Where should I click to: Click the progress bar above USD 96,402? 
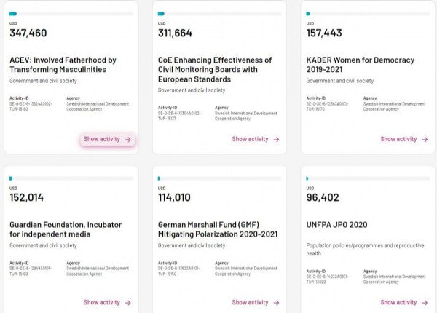click(x=368, y=178)
